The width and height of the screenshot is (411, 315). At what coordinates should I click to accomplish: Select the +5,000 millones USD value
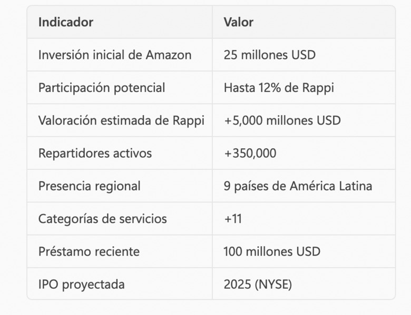282,120
